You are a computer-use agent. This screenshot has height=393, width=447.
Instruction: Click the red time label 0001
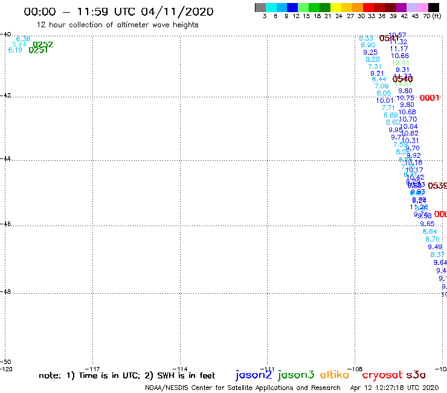[429, 98]
